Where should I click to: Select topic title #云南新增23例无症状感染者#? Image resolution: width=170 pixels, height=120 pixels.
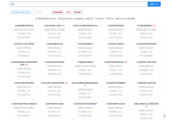coord(85,104)
